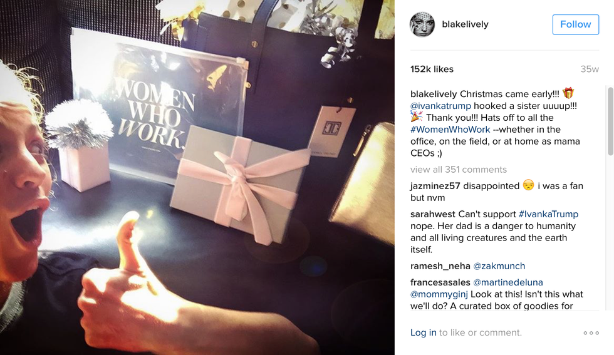
Task: Open sarahwest commenter profile
Action: 433,214
